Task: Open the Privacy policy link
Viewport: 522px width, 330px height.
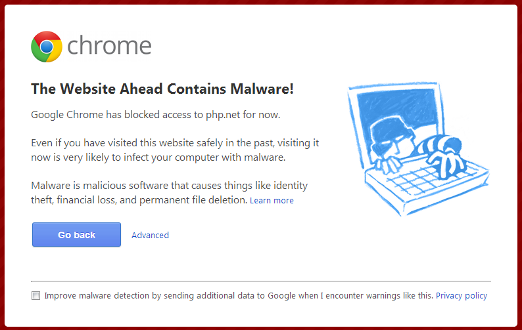Action: coord(462,296)
